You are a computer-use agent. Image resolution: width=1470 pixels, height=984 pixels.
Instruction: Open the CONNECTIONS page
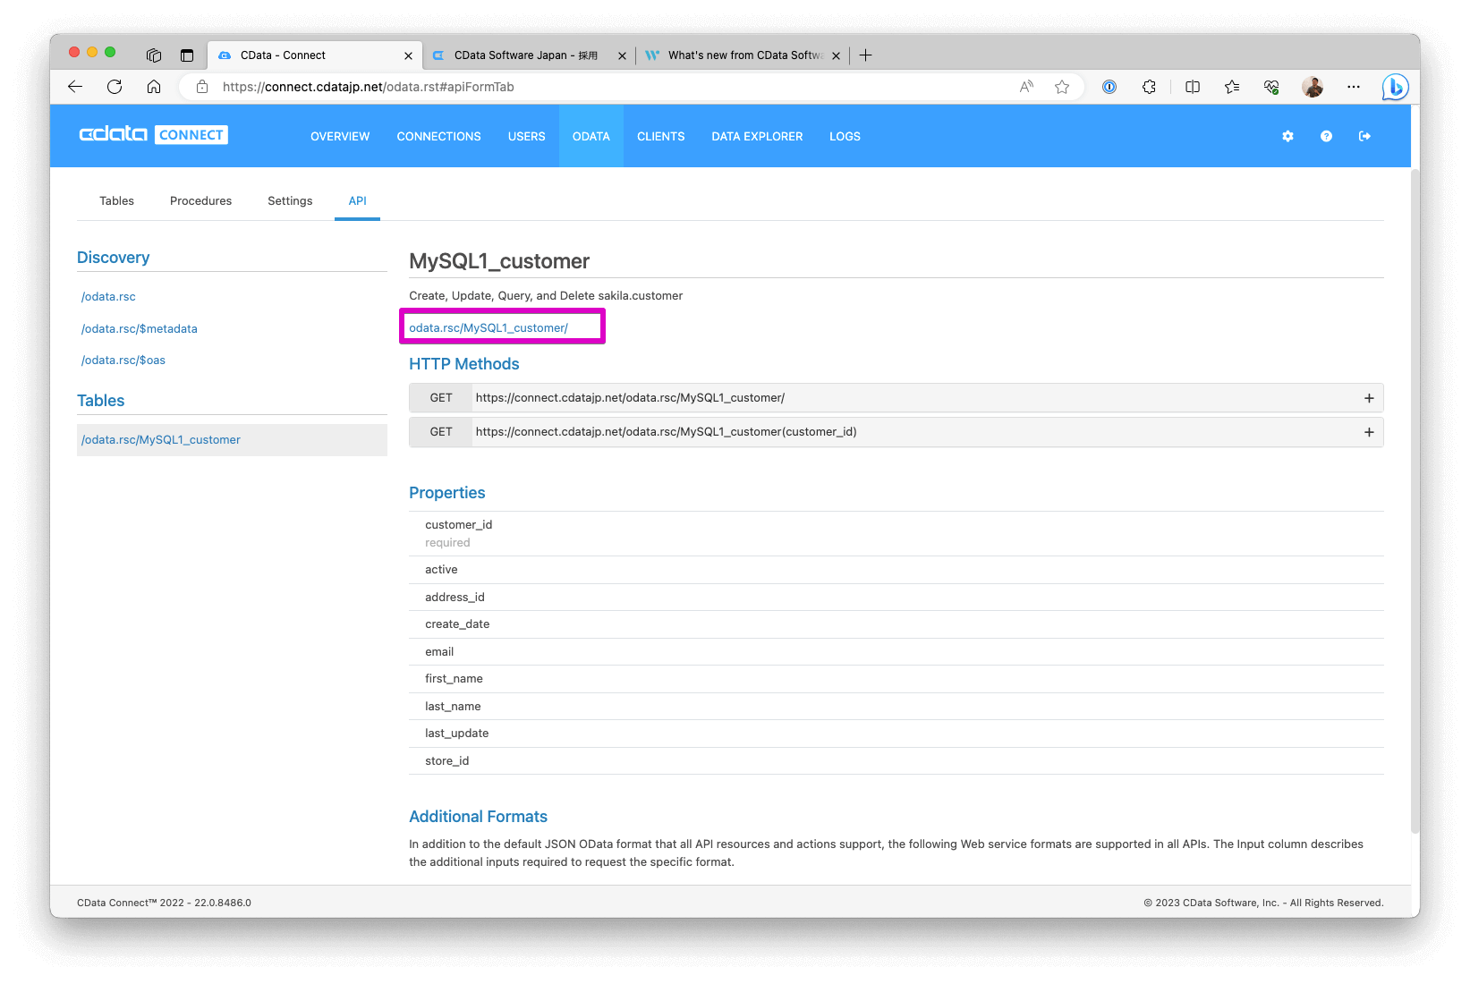click(439, 136)
